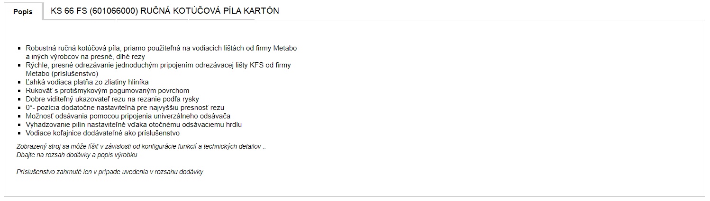
Task: Click the bullet marker beside Rukoväť s protišmykovým
Action: [x=19, y=91]
